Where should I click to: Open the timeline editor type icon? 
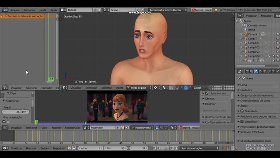click(x=5, y=148)
